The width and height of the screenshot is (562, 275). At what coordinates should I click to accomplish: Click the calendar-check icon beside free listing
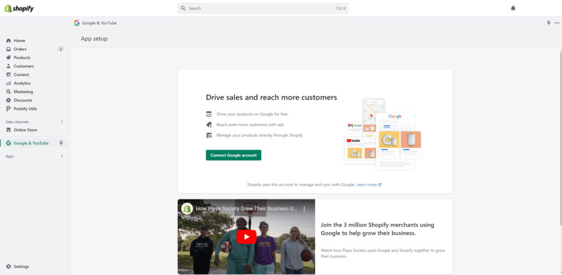point(209,114)
